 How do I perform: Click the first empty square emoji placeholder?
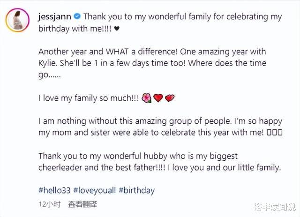[269, 133]
